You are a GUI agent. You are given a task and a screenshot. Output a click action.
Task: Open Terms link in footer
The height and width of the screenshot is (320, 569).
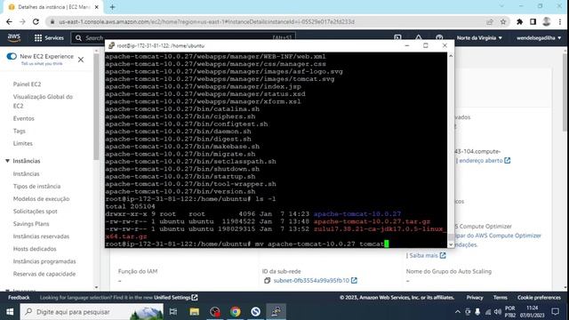tap(500, 298)
